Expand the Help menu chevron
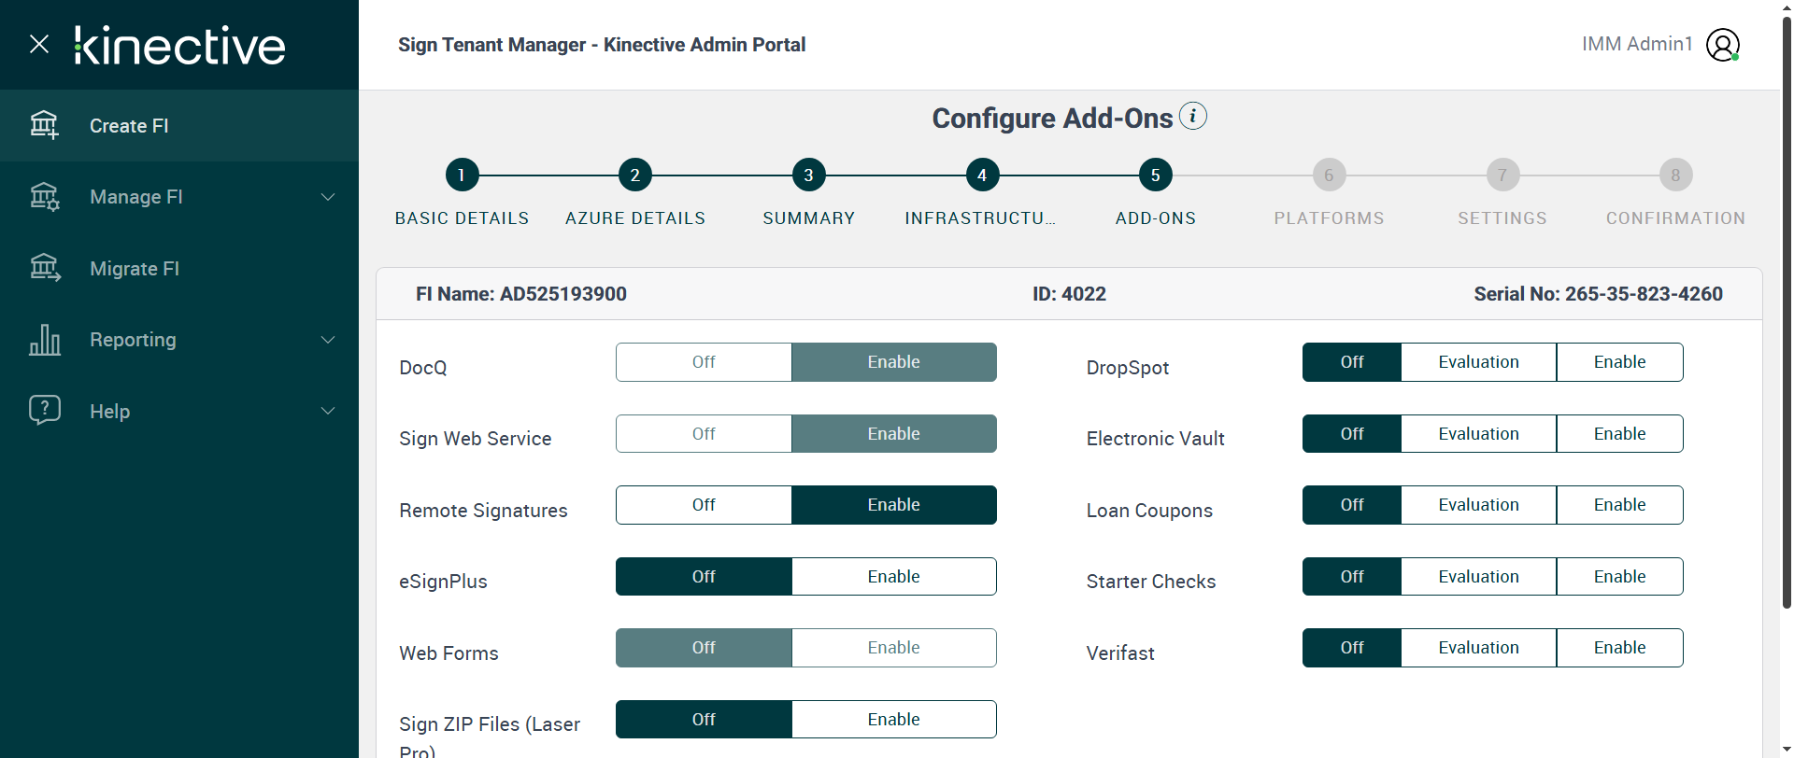1794x758 pixels. [328, 411]
